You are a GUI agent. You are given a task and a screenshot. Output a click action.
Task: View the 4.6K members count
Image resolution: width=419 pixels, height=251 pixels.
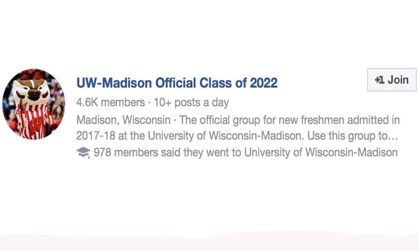pos(111,102)
